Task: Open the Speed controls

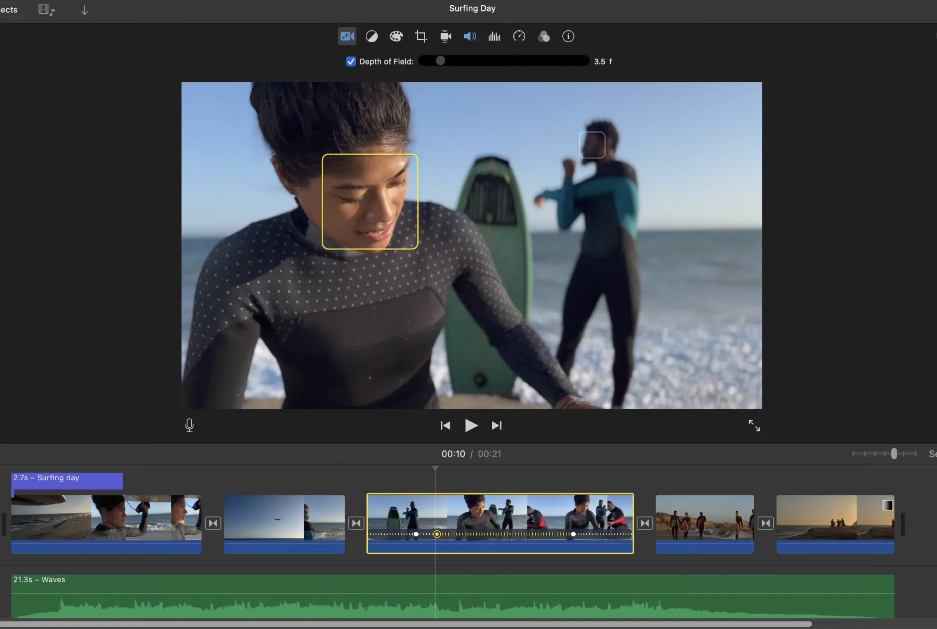Action: coord(518,36)
